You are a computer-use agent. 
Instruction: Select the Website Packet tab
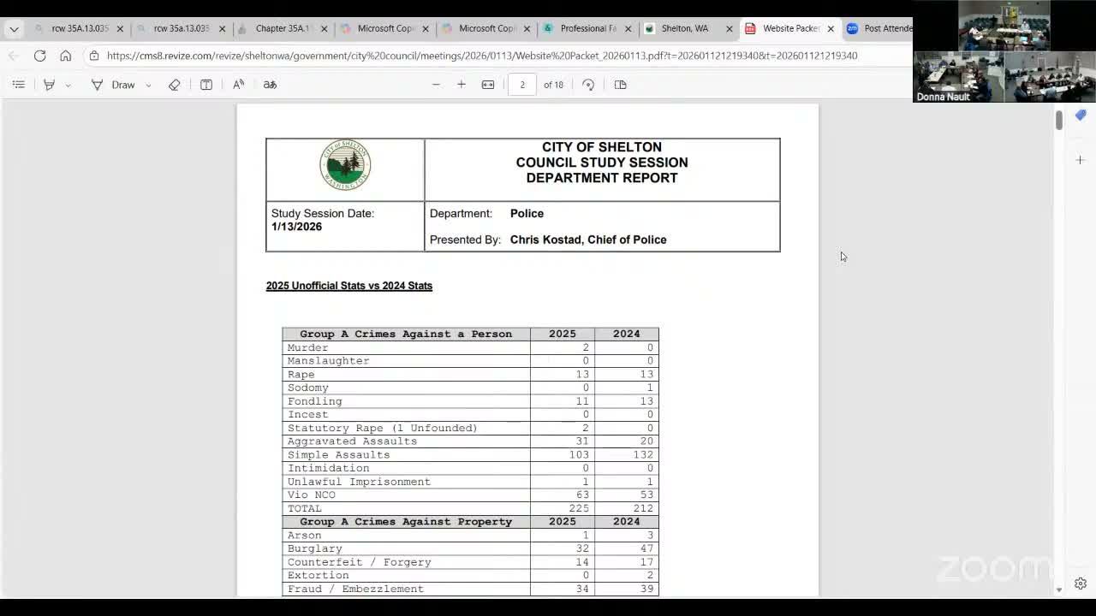coord(791,28)
